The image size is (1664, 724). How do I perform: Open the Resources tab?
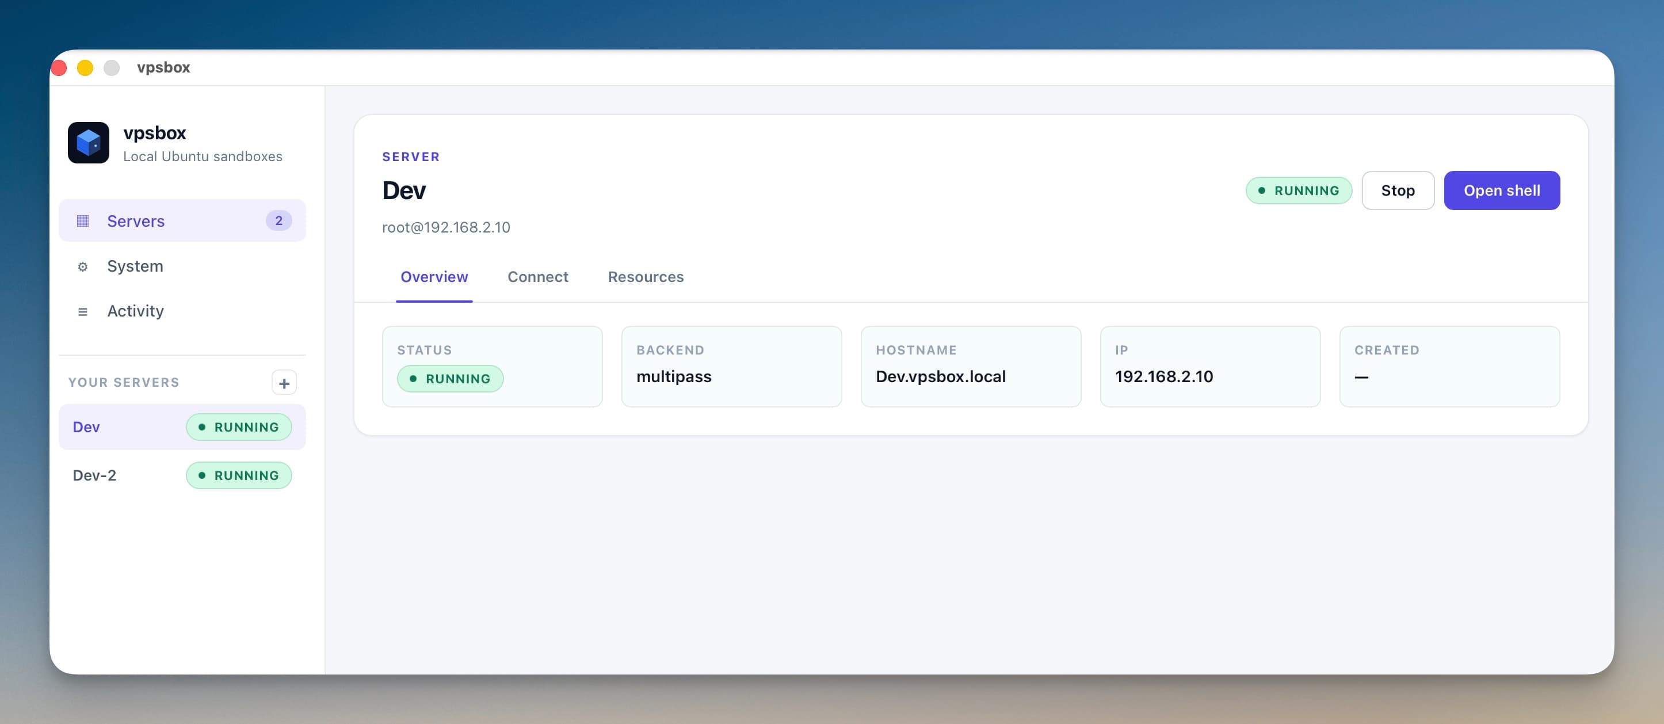click(646, 276)
